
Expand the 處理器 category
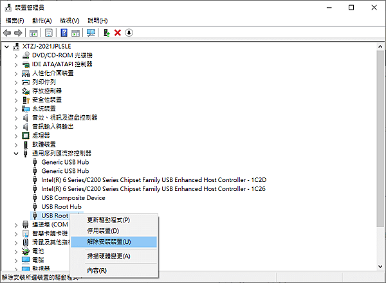click(16, 136)
